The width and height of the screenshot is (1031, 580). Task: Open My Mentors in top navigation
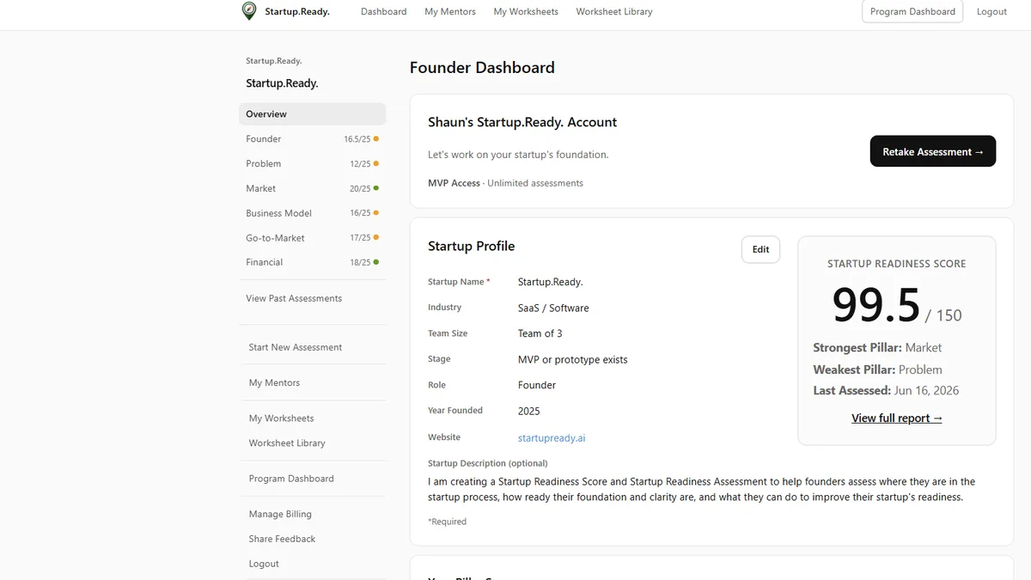[450, 12]
